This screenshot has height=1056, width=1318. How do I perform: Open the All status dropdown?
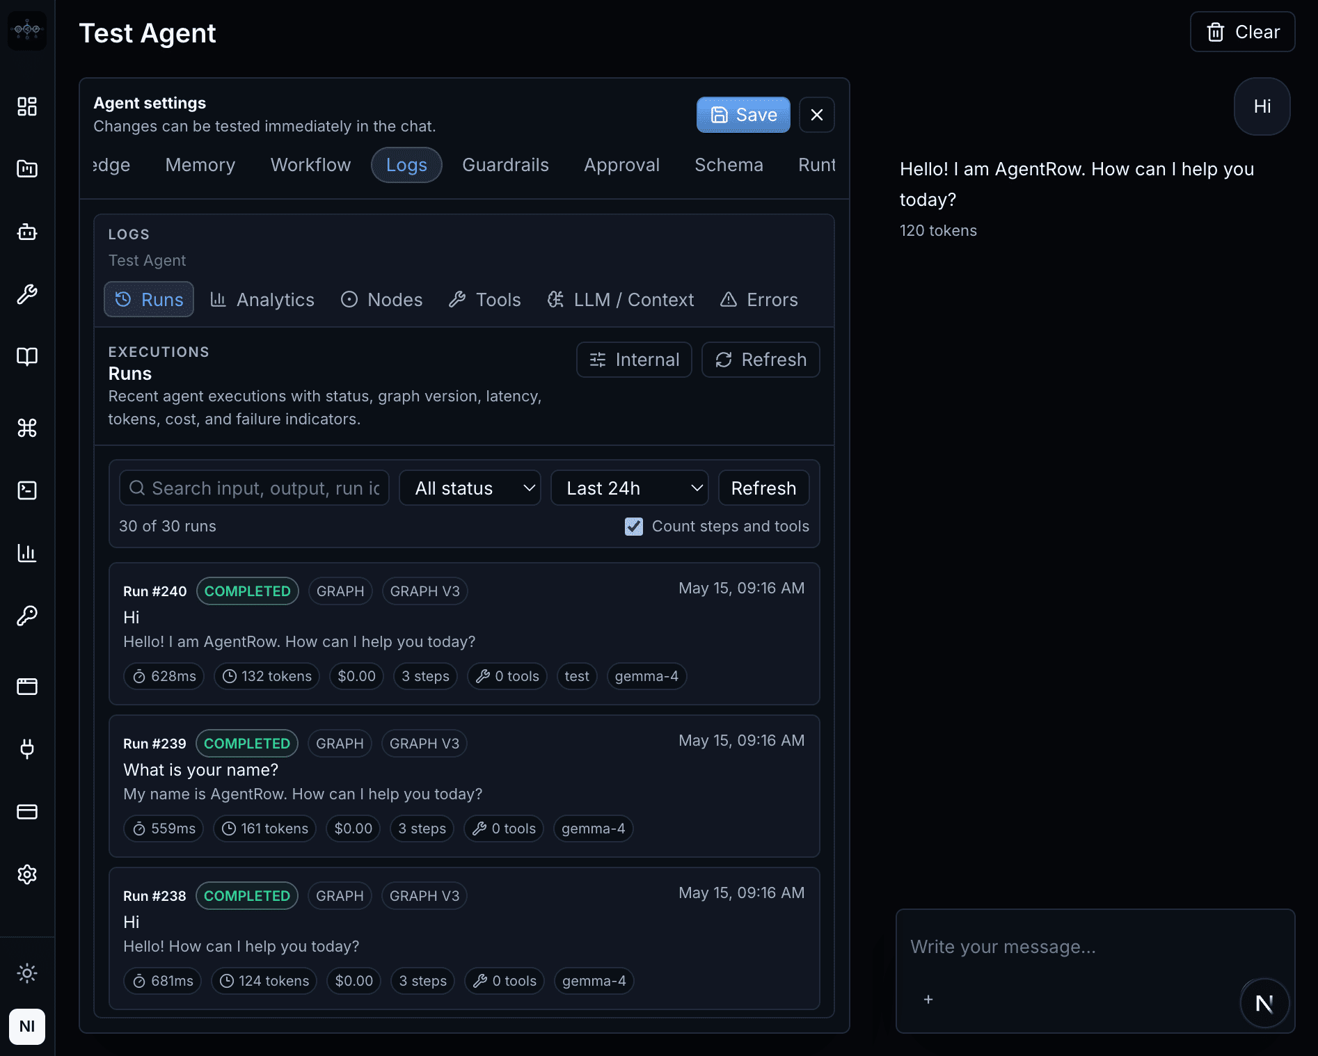coord(470,488)
